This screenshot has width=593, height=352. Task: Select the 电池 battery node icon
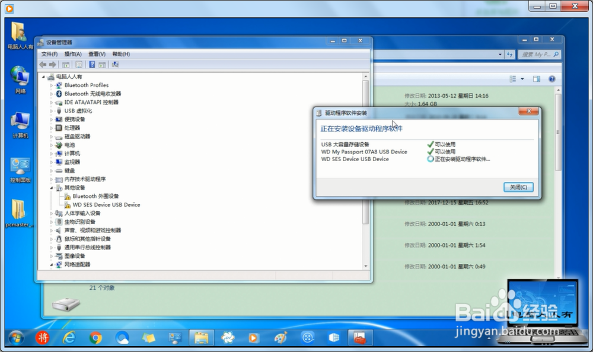[x=59, y=145]
